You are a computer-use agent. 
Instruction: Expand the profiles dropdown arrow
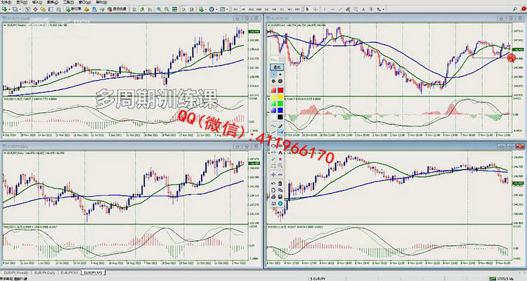[x=20, y=9]
